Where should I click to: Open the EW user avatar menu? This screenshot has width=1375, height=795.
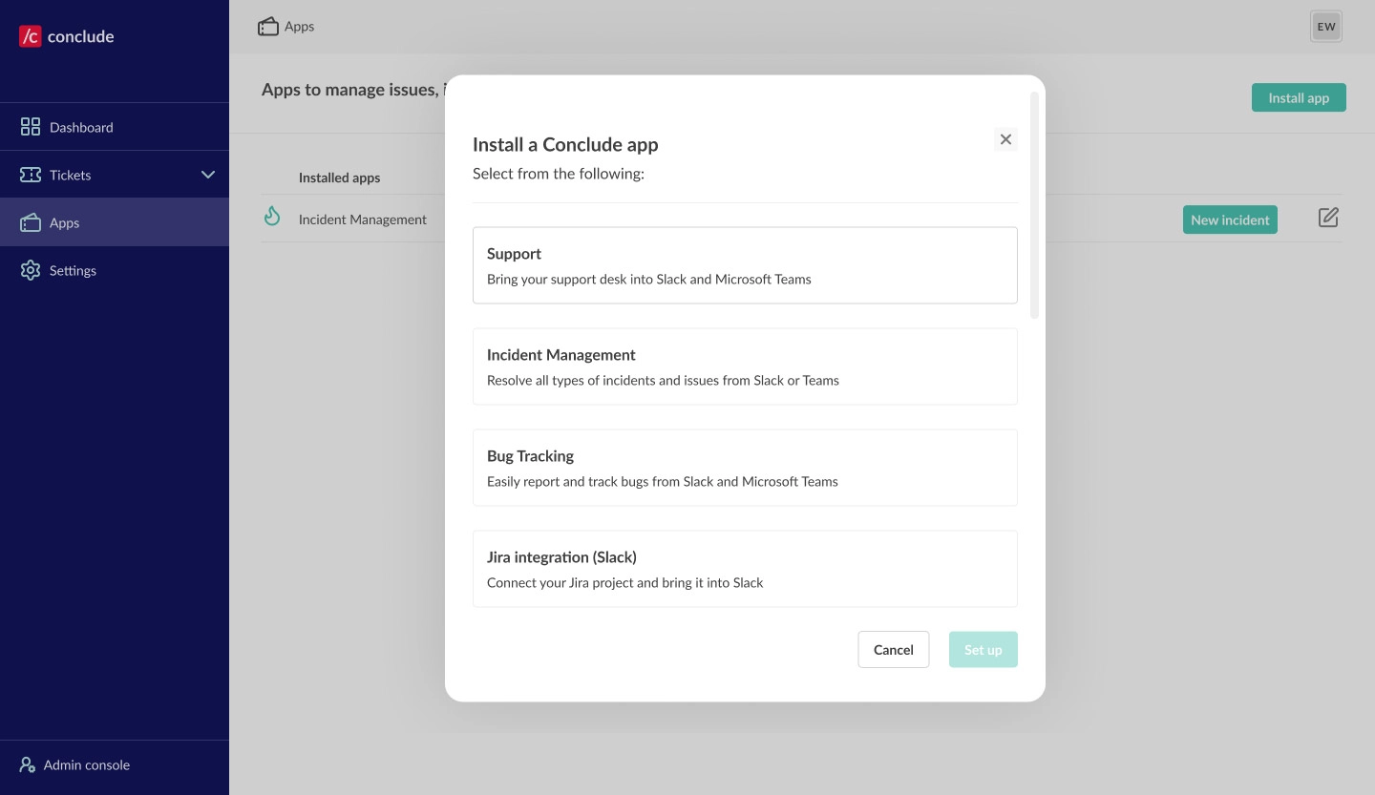click(x=1325, y=27)
